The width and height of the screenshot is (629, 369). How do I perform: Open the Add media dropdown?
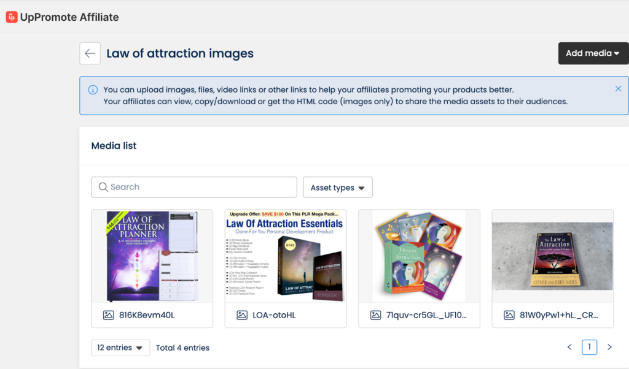point(593,53)
